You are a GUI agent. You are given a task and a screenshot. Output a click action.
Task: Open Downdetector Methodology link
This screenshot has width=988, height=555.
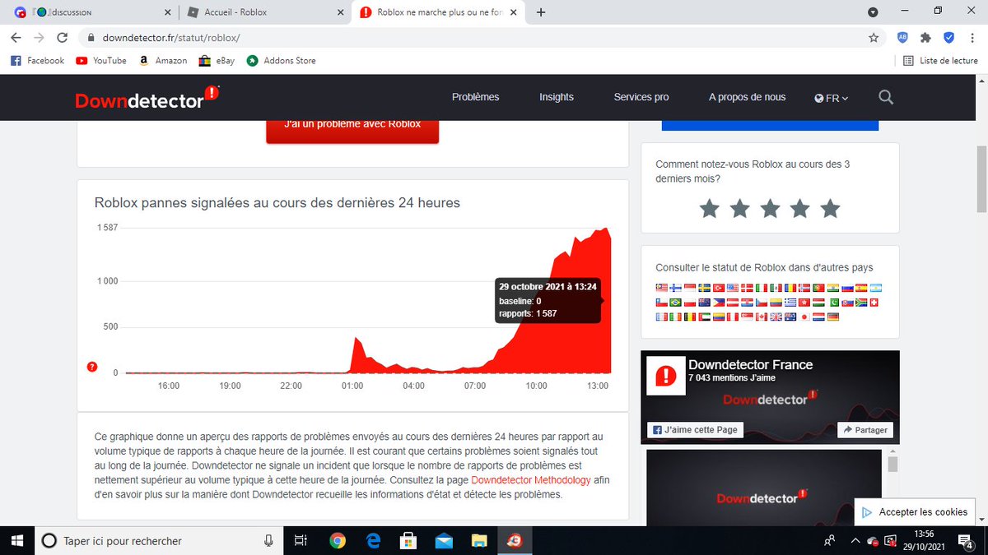531,479
